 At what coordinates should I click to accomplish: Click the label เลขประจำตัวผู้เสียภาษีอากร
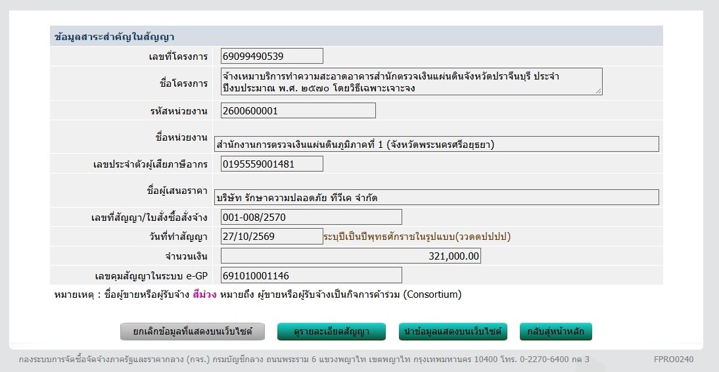(x=151, y=164)
